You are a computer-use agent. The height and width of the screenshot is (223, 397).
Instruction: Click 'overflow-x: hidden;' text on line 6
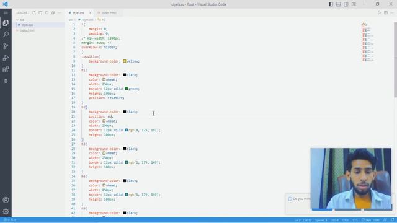99,47
